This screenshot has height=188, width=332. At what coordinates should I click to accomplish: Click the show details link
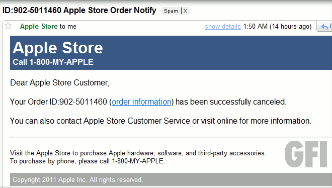(x=223, y=27)
